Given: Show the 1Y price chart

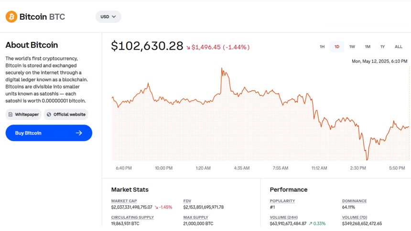Looking at the screenshot, I should (382, 47).
